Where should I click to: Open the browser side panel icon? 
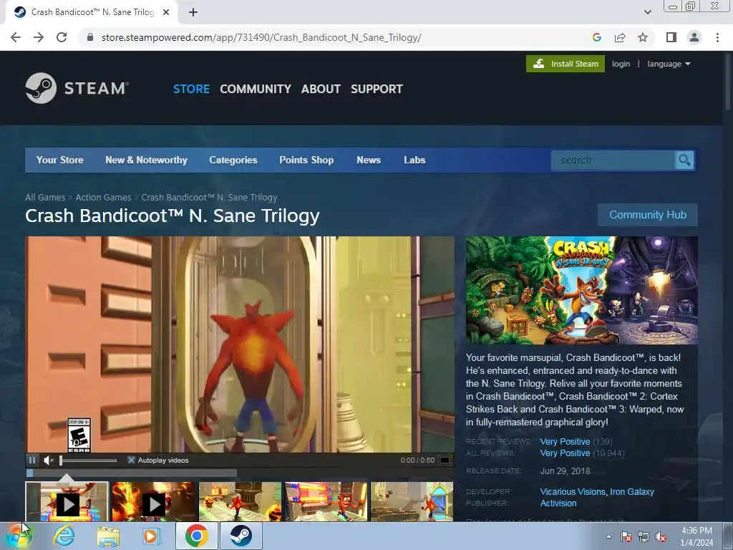coord(671,37)
